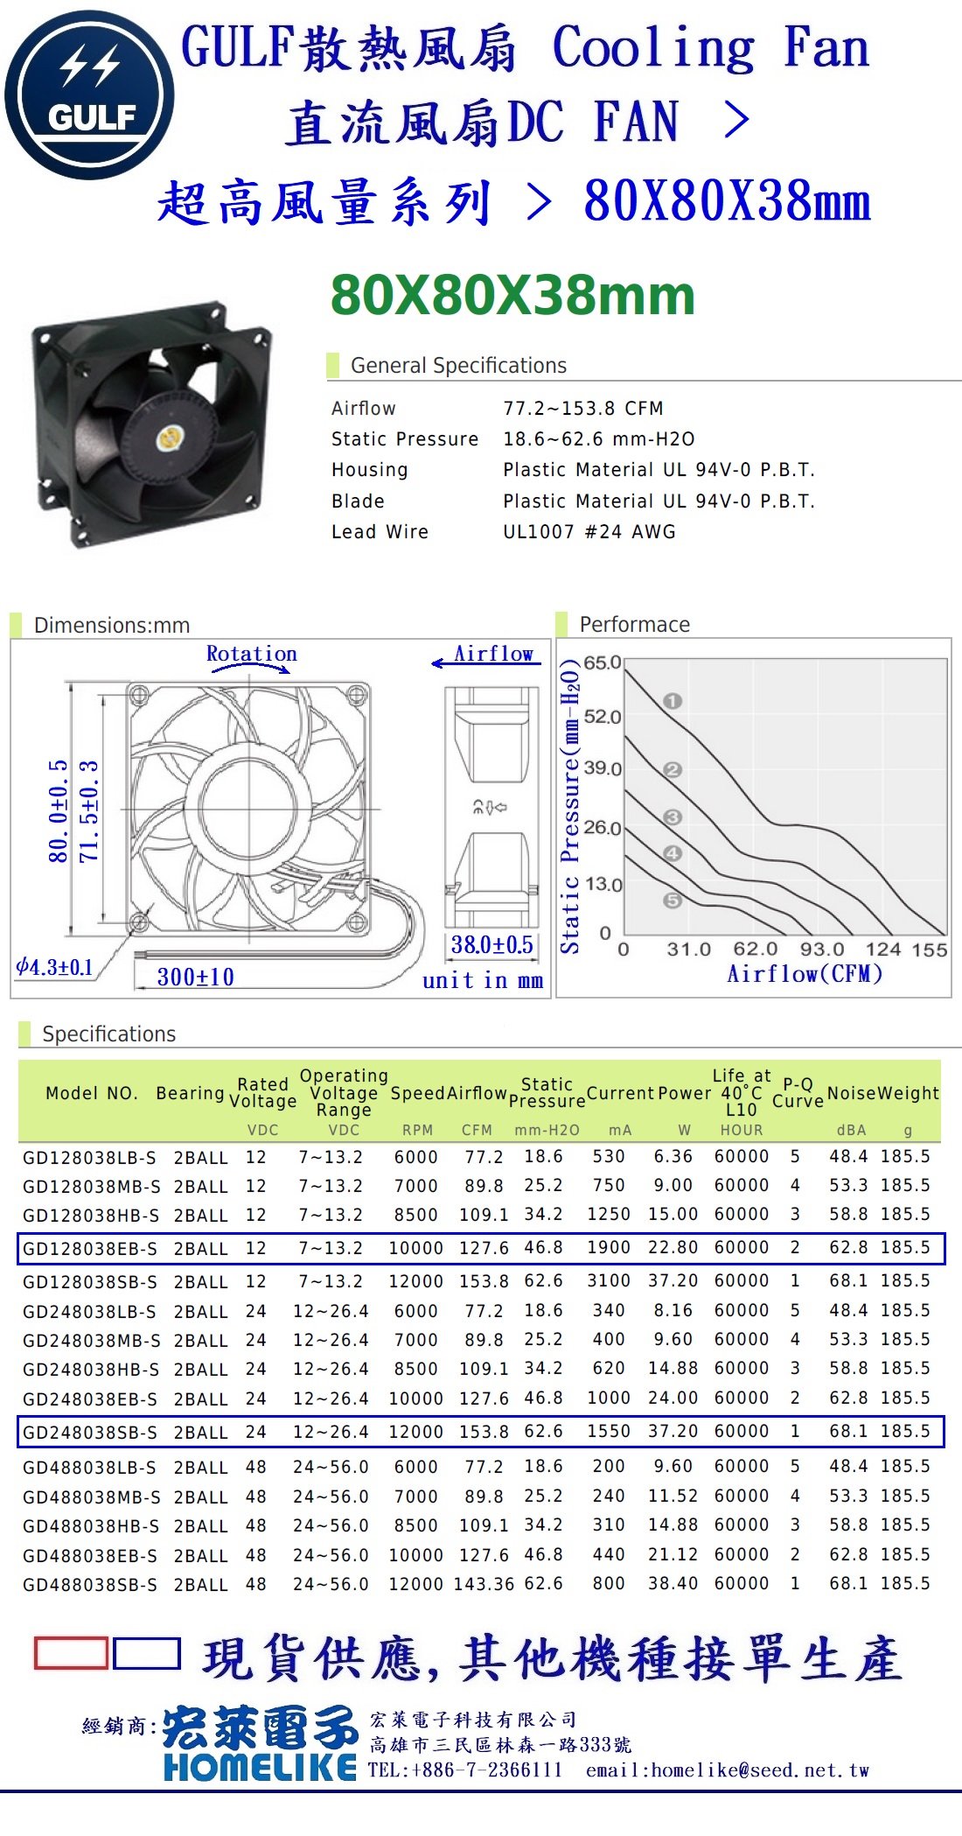This screenshot has height=1836, width=962.
Task: Click highlighted model GD128038EB-S row
Action: point(481,1248)
